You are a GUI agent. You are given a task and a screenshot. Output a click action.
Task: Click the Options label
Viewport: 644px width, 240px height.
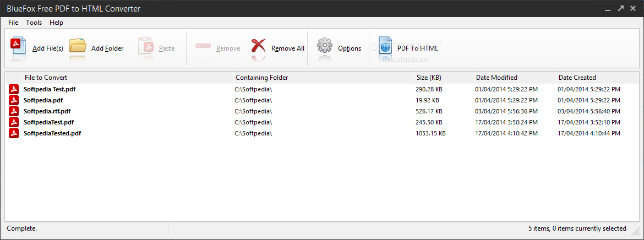(x=350, y=48)
